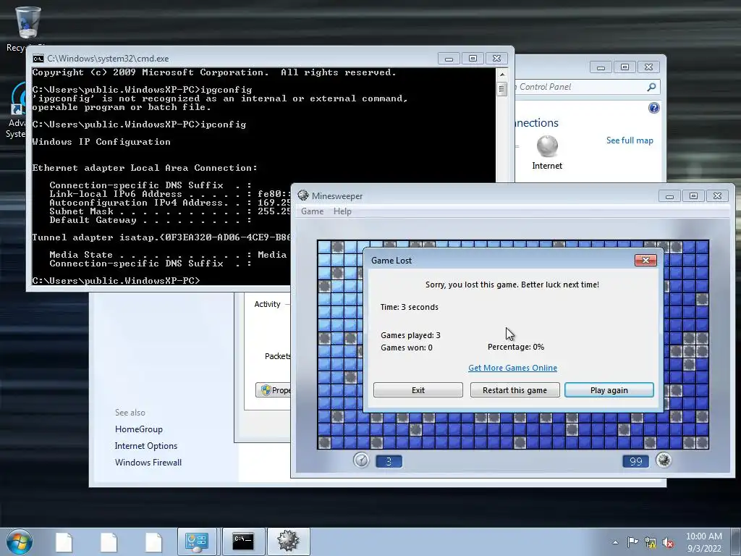Switch to cmd.exe taskbar button
Image resolution: width=741 pixels, height=556 pixels.
coord(243,542)
